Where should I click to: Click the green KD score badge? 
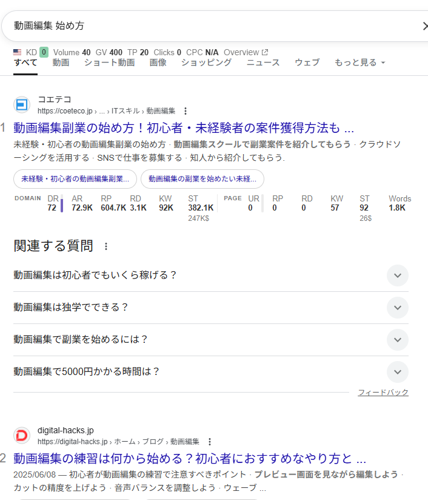coord(44,52)
